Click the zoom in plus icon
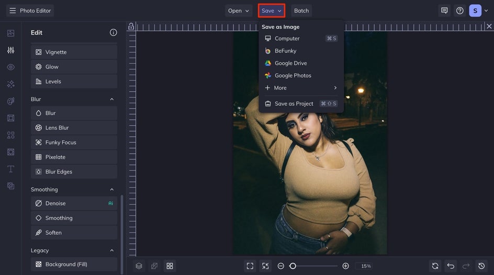Screen dimensions: 494x275 coord(345,266)
